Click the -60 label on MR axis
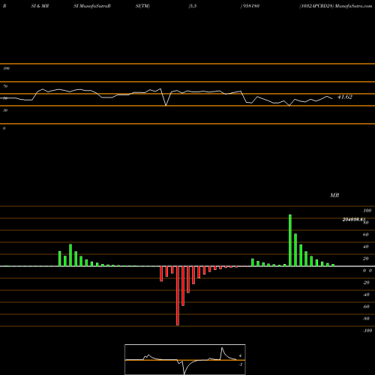This screenshot has height=375, width=375. pyautogui.click(x=366, y=307)
